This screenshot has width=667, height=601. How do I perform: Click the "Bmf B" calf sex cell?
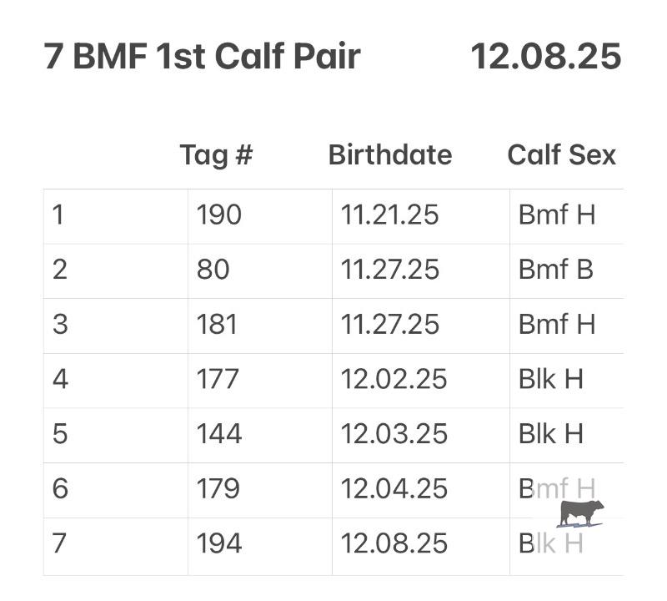point(555,270)
